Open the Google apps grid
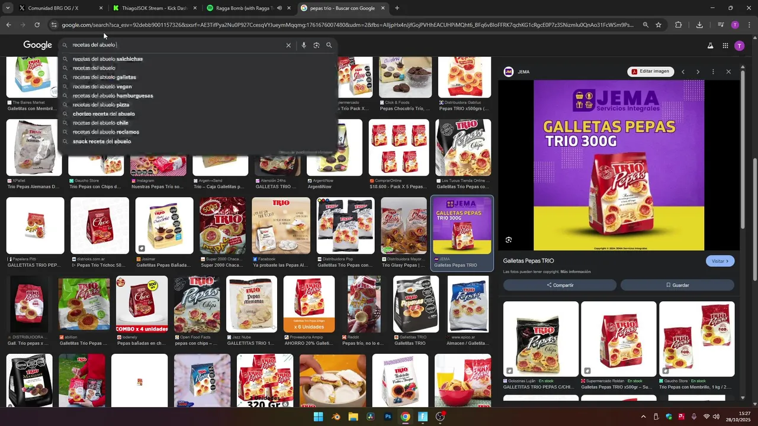The width and height of the screenshot is (758, 426). (725, 46)
